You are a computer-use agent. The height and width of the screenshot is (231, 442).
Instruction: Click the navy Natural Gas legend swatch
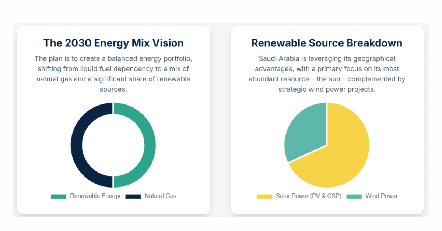tap(133, 196)
